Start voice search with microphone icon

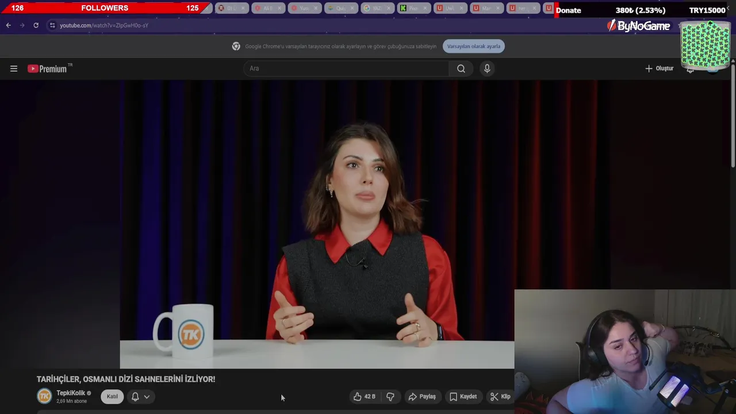(487, 68)
